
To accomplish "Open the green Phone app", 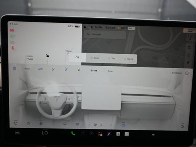I will (x=73, y=133).
